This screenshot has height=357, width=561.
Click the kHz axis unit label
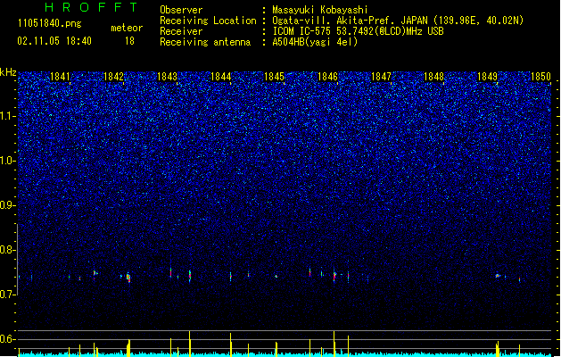(x=8, y=72)
